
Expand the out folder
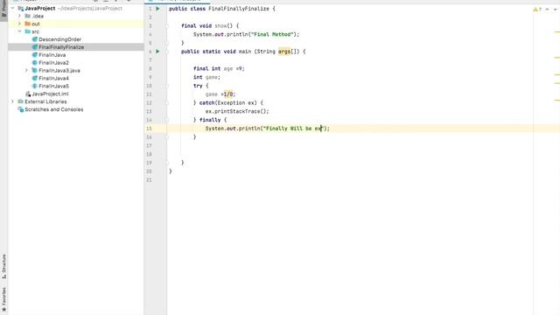[19, 24]
